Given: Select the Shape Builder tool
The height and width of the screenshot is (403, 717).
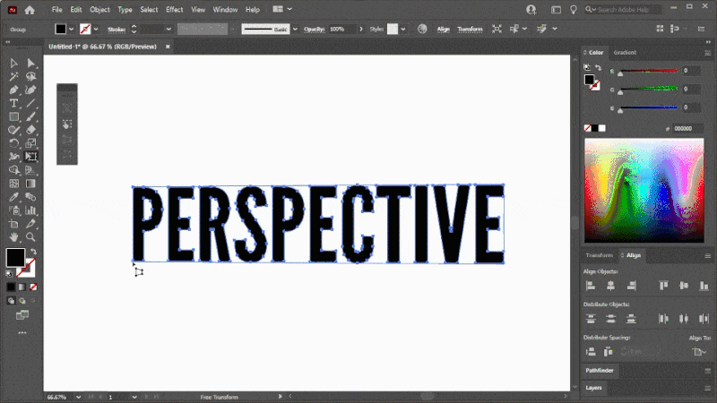Looking at the screenshot, I should point(13,170).
